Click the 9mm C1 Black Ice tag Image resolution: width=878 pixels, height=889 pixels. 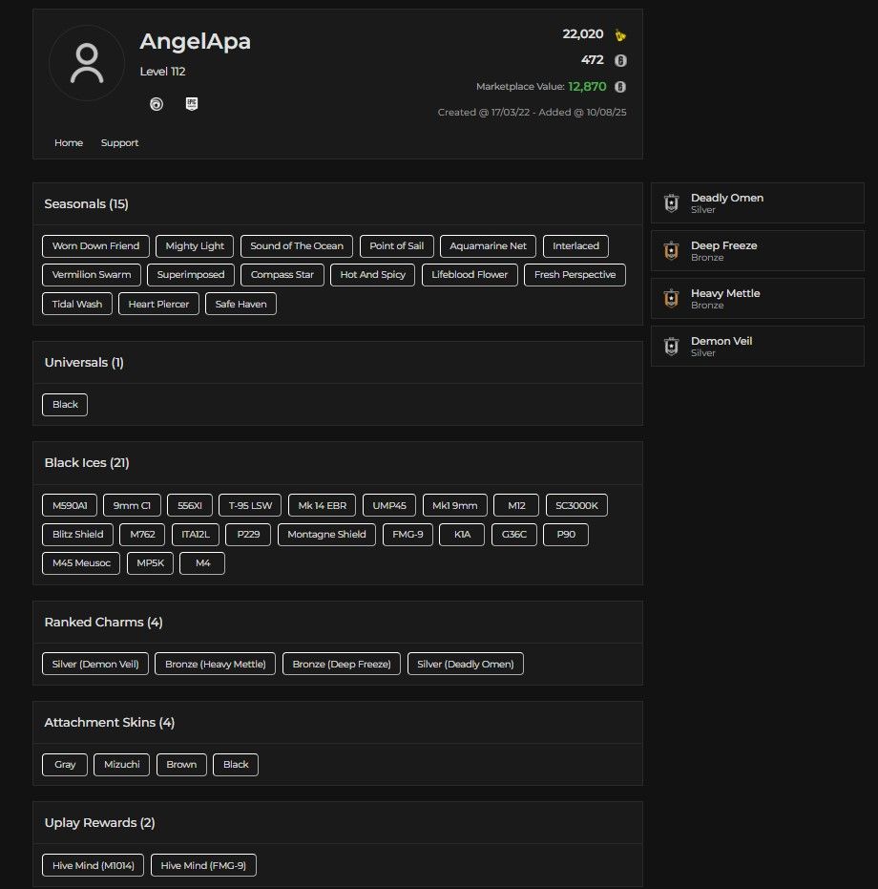coord(132,506)
